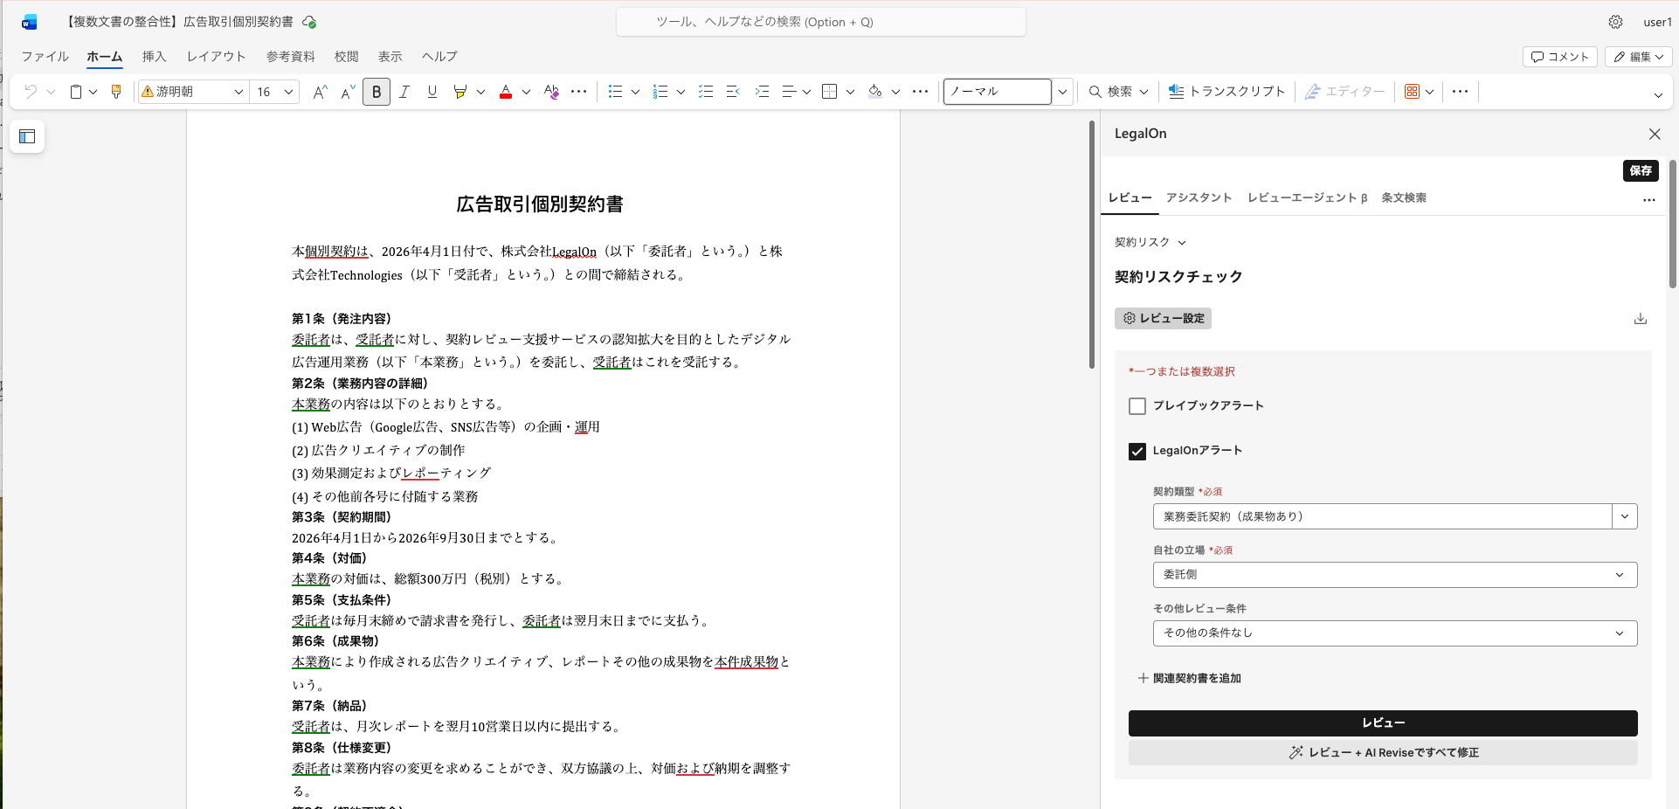Click the Clear Formatting icon
The width and height of the screenshot is (1679, 809).
pyautogui.click(x=551, y=92)
